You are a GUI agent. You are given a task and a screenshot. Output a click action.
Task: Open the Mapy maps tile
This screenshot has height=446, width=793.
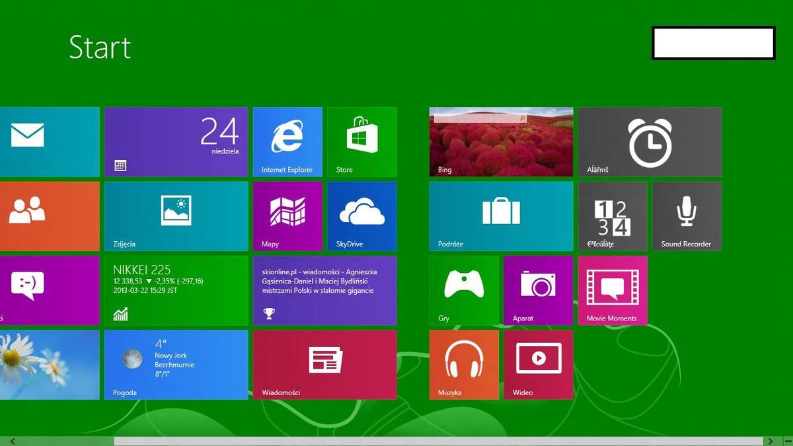[287, 217]
